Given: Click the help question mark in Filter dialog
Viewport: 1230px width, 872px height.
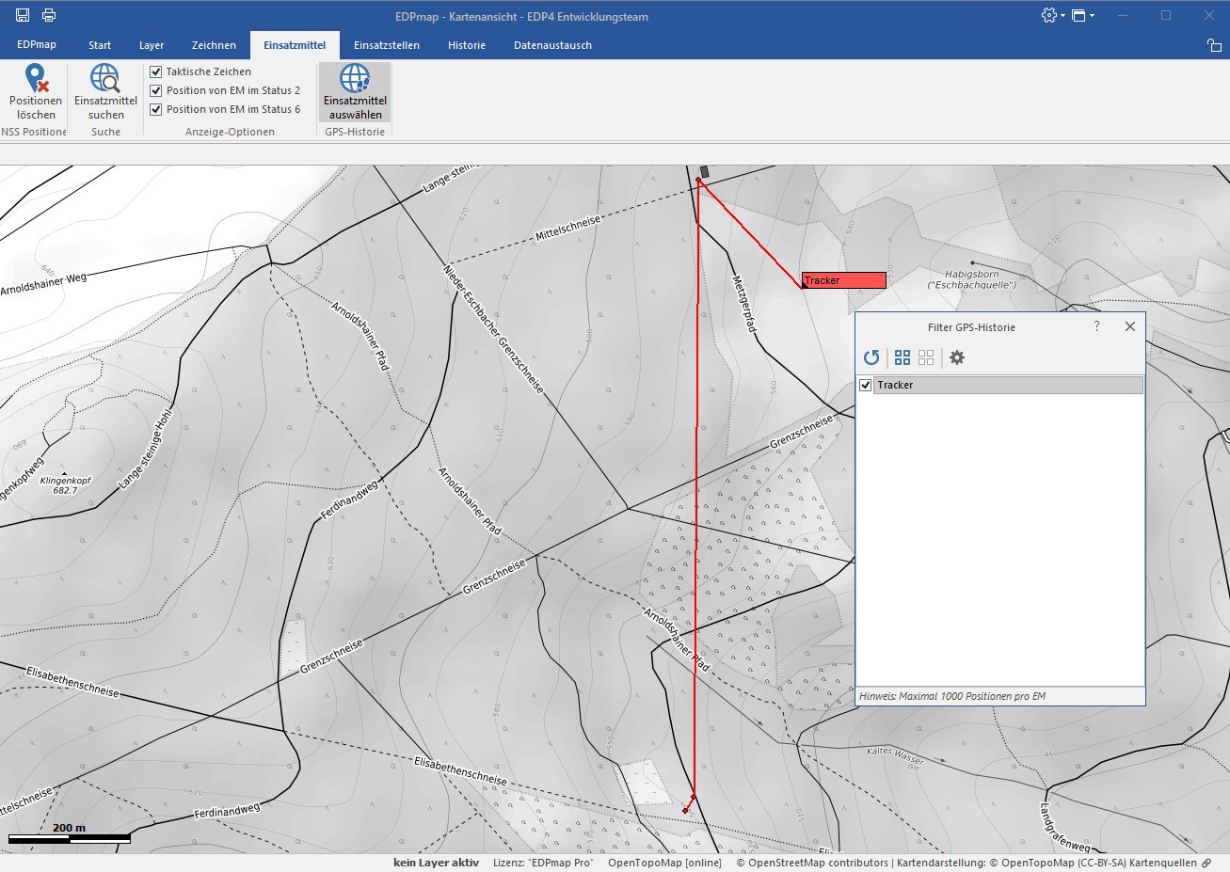Looking at the screenshot, I should pyautogui.click(x=1096, y=326).
